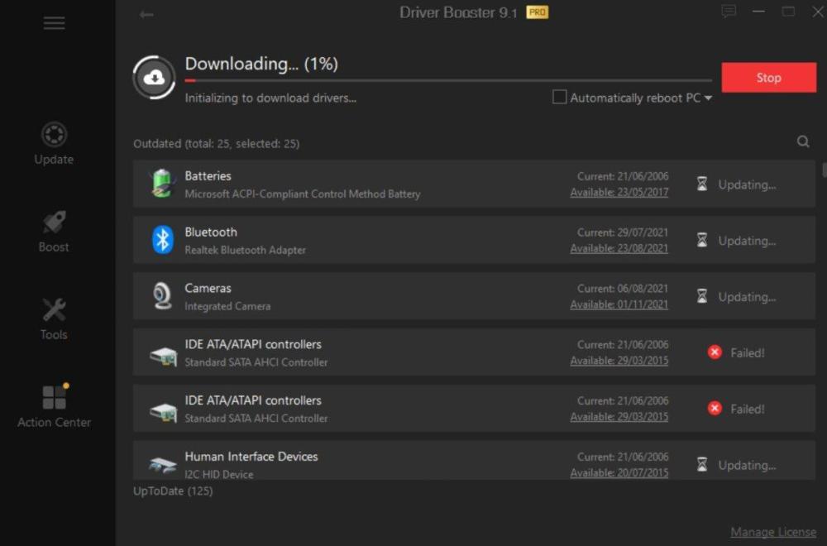Click the PRO badge next to title

538,12
